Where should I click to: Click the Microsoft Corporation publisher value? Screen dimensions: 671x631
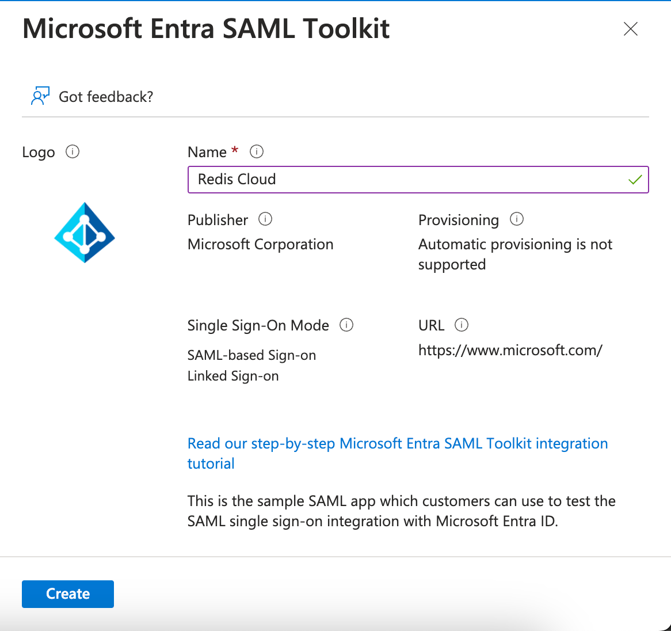pos(260,244)
